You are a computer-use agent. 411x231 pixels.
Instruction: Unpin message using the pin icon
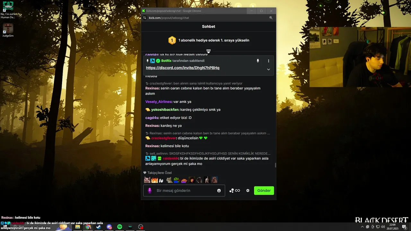coord(258,61)
